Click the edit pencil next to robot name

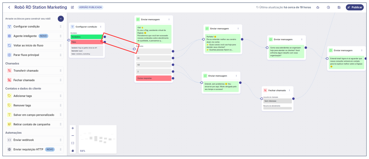(x=72, y=7)
